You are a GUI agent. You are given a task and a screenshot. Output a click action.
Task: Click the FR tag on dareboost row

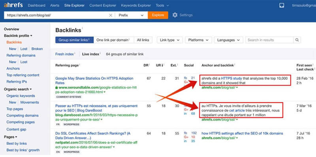tap(58, 125)
